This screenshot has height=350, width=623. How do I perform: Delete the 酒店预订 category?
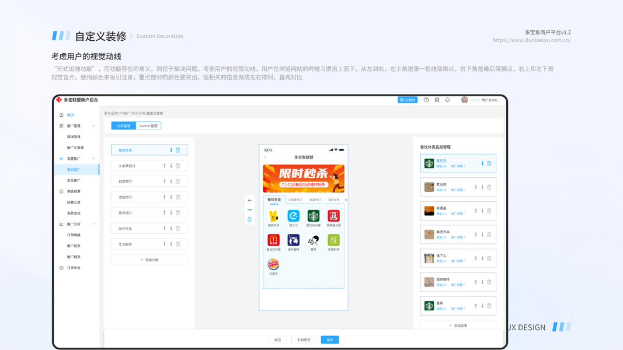[178, 197]
